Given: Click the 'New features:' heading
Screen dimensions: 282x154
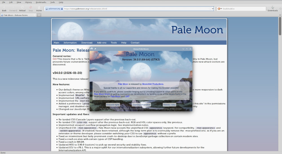Looking at the screenshot, I should coord(61,84).
